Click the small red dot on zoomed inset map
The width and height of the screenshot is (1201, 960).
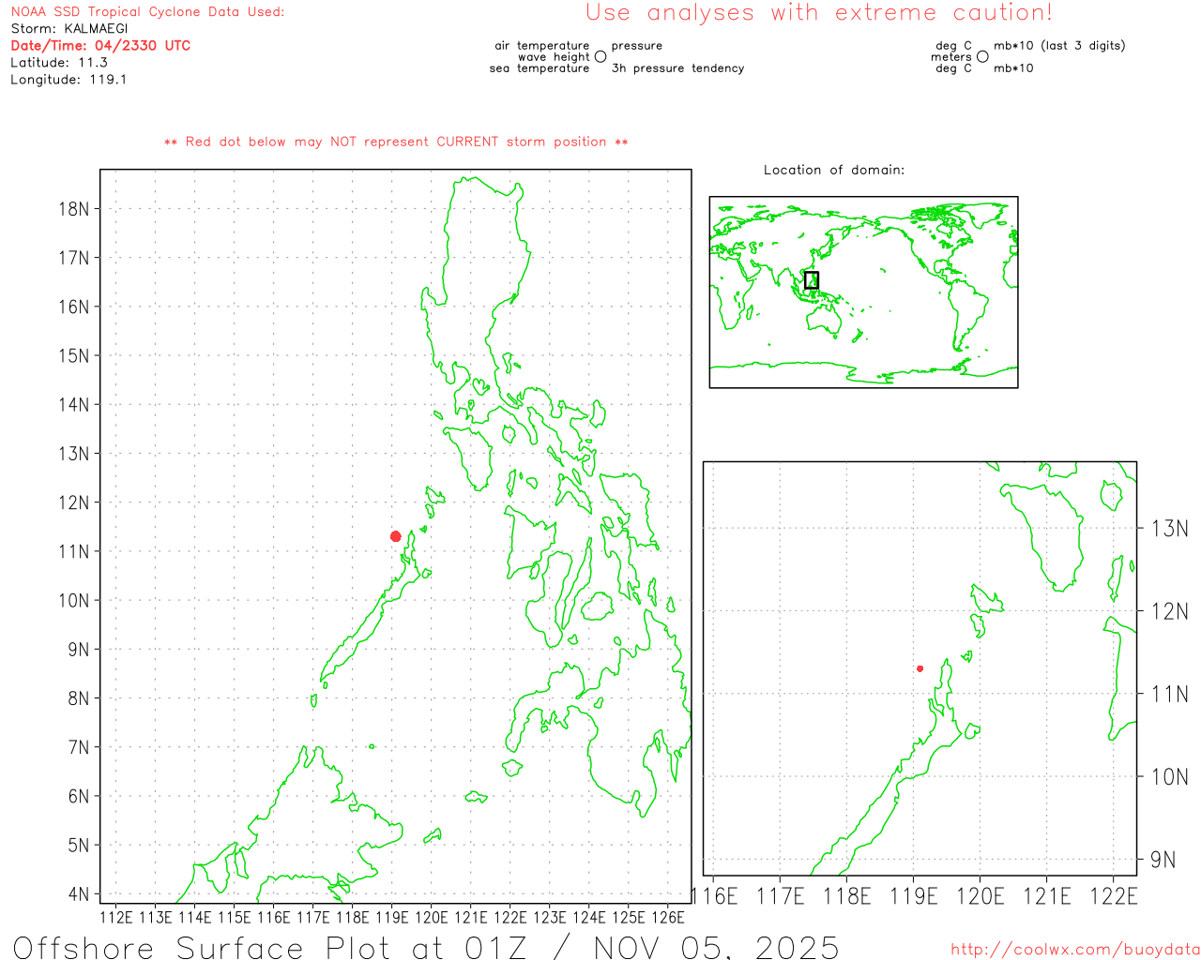pos(920,668)
